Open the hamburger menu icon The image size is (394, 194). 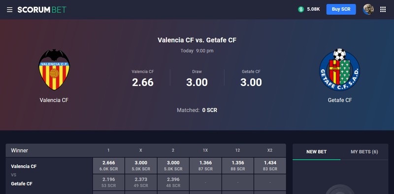pyautogui.click(x=9, y=10)
